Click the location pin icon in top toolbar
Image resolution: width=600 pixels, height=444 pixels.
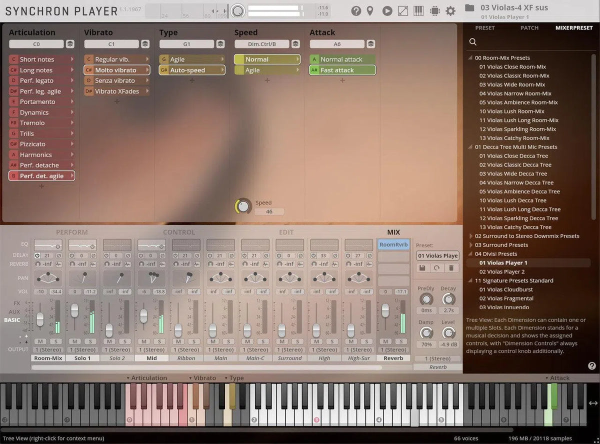(370, 11)
